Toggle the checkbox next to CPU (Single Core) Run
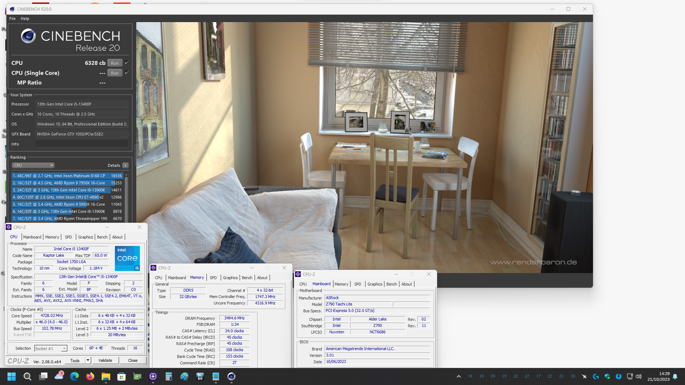The width and height of the screenshot is (685, 385). tap(127, 73)
